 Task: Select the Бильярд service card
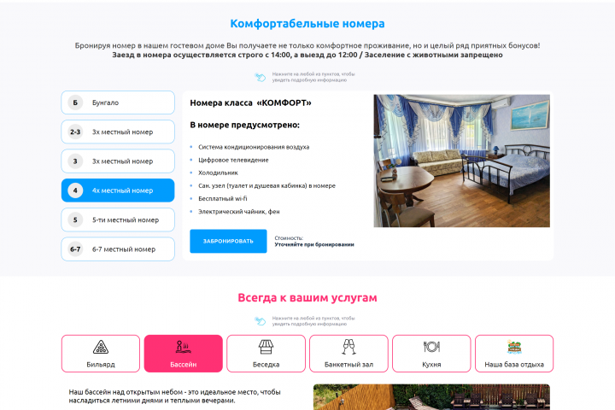[x=101, y=354]
